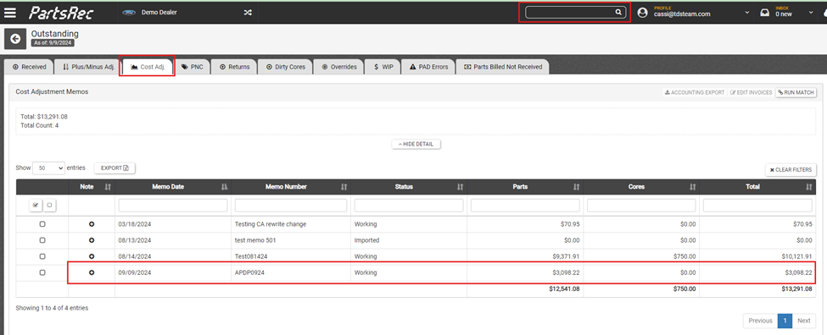The image size is (827, 335).
Task: Click the CLEAR FILTERS button
Action: click(x=791, y=170)
